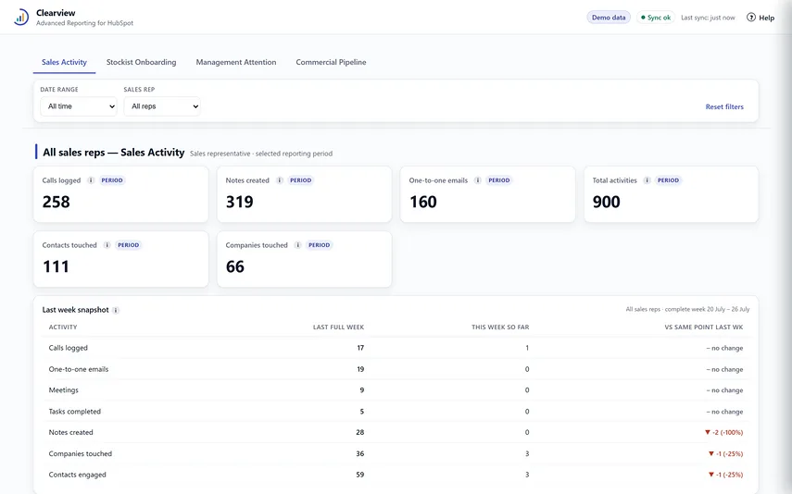Click last full week value 28

(x=359, y=432)
